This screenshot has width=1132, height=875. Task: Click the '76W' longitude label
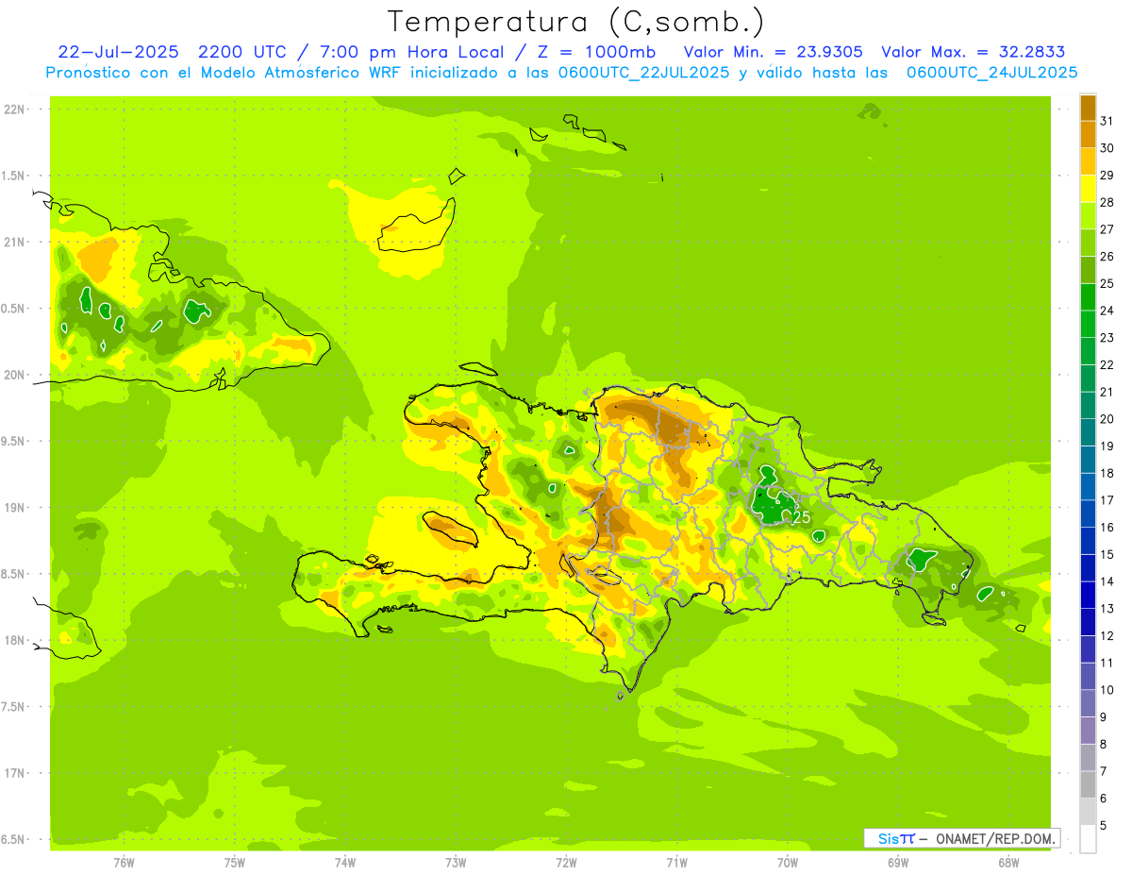click(x=124, y=862)
